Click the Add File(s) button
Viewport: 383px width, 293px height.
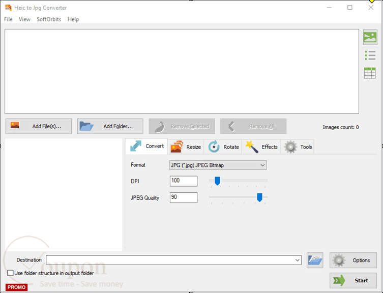coord(39,126)
